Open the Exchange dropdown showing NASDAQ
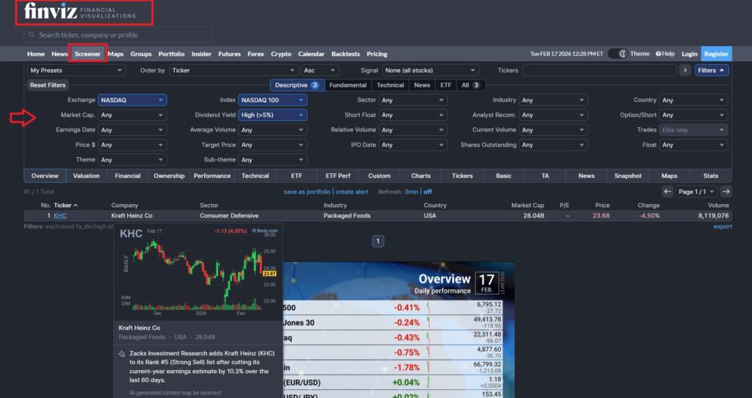752x398 pixels. (x=132, y=100)
